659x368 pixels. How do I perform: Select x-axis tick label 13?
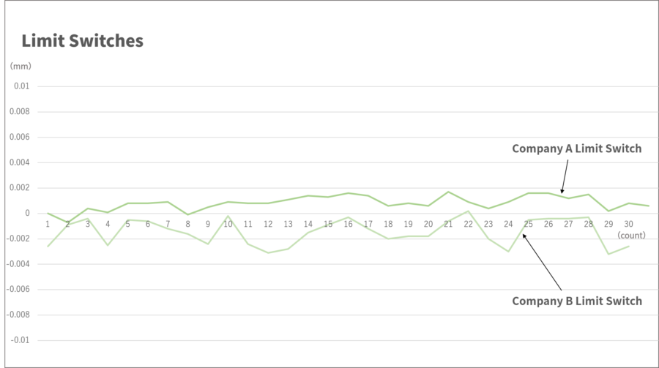tap(288, 224)
